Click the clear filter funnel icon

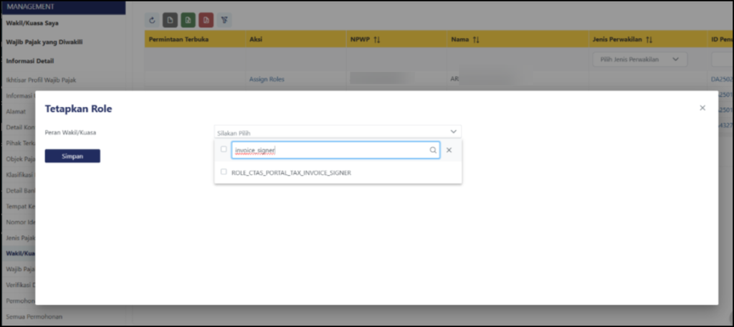click(x=224, y=22)
